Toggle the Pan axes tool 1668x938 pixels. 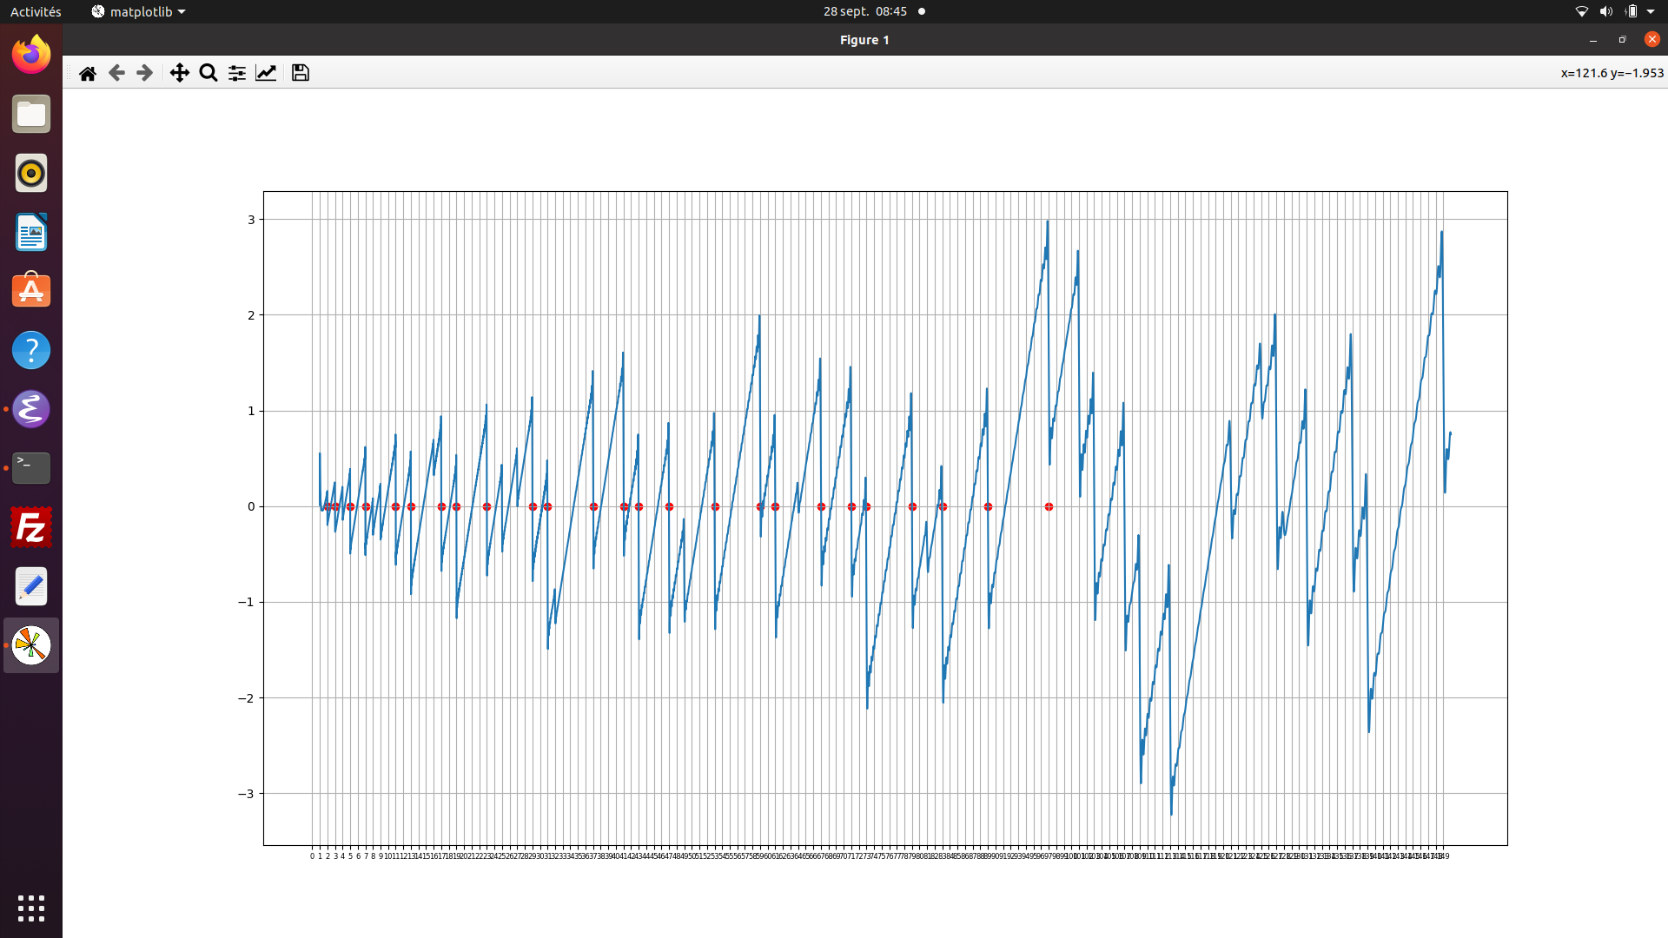[x=179, y=73]
